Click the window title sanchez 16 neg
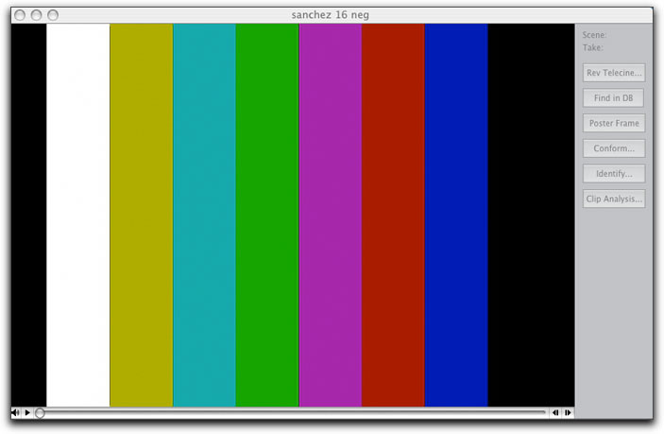Image resolution: width=664 pixels, height=434 pixels. click(331, 15)
